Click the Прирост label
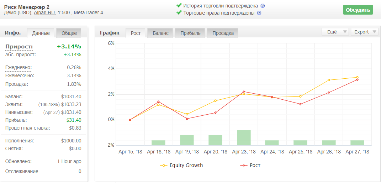This screenshot has height=183, width=381. pyautogui.click(x=19, y=47)
